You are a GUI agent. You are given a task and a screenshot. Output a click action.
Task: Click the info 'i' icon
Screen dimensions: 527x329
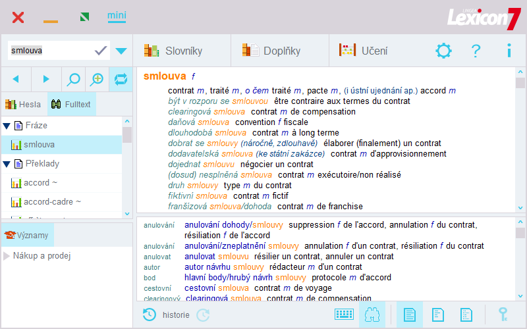coord(509,51)
